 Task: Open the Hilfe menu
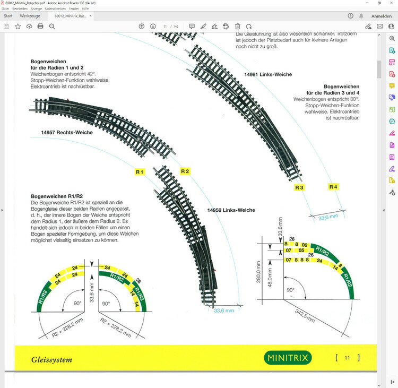(85, 8)
